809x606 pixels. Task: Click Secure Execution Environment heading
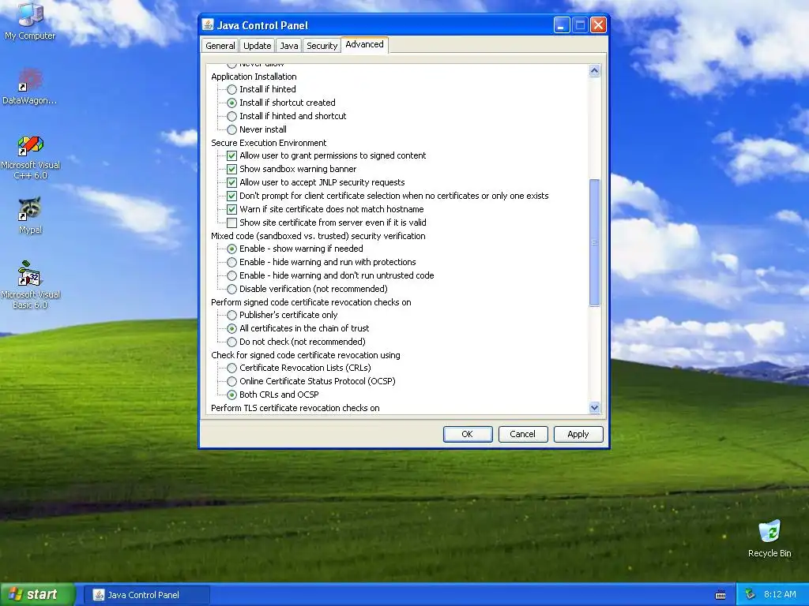[269, 143]
